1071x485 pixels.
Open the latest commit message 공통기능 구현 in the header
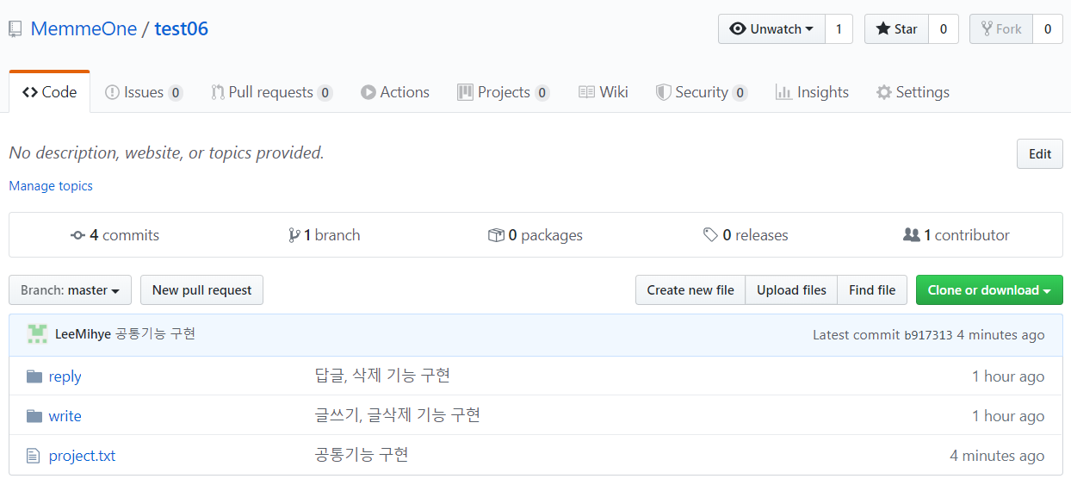(156, 334)
